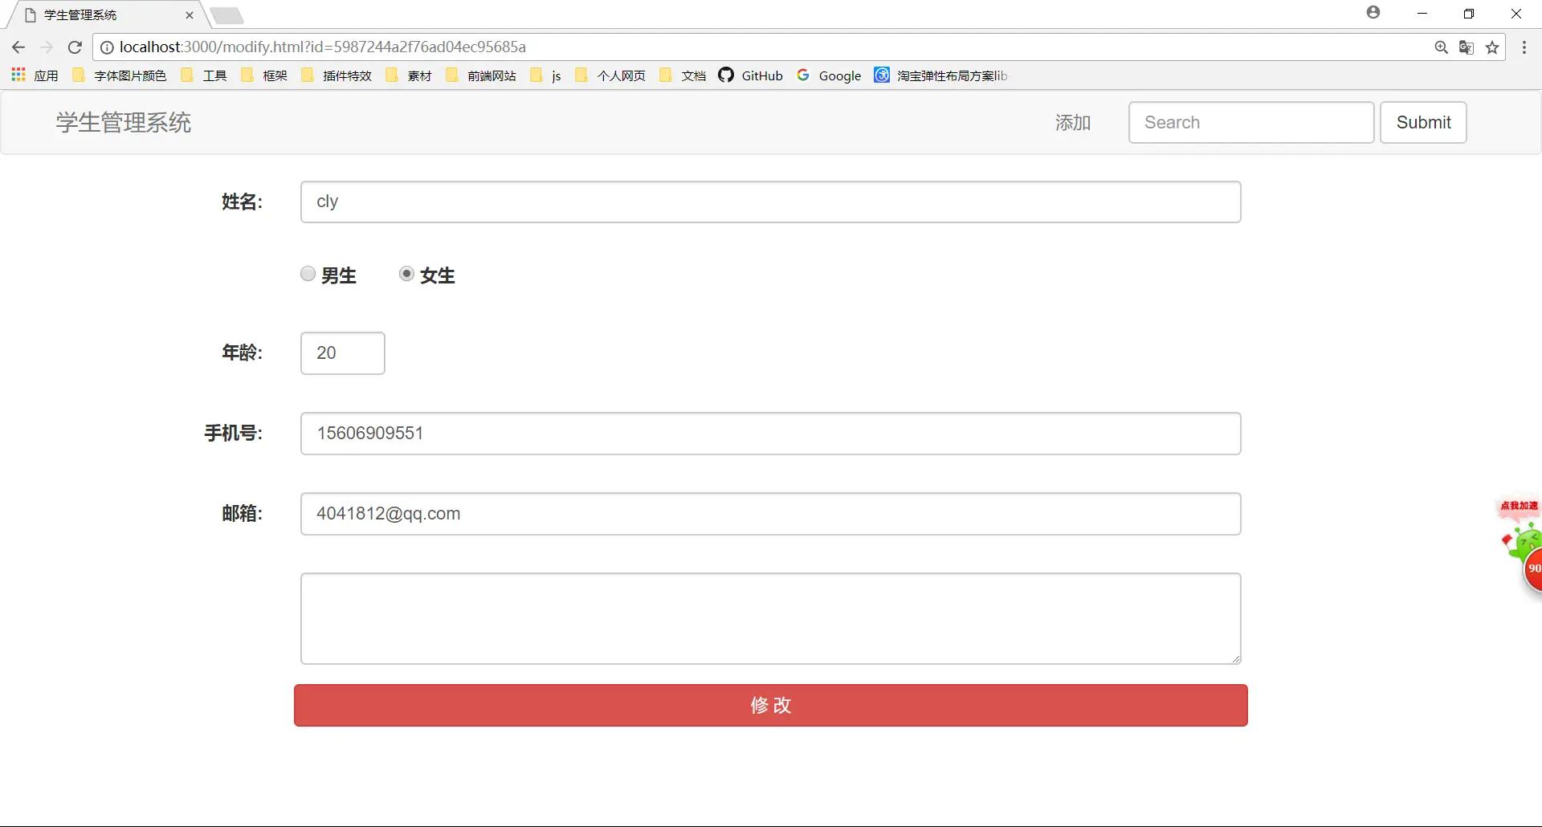Click the 姓名 name field

[x=771, y=202]
